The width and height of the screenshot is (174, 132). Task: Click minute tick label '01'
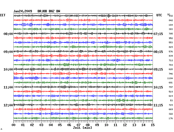click(x=23, y=125)
